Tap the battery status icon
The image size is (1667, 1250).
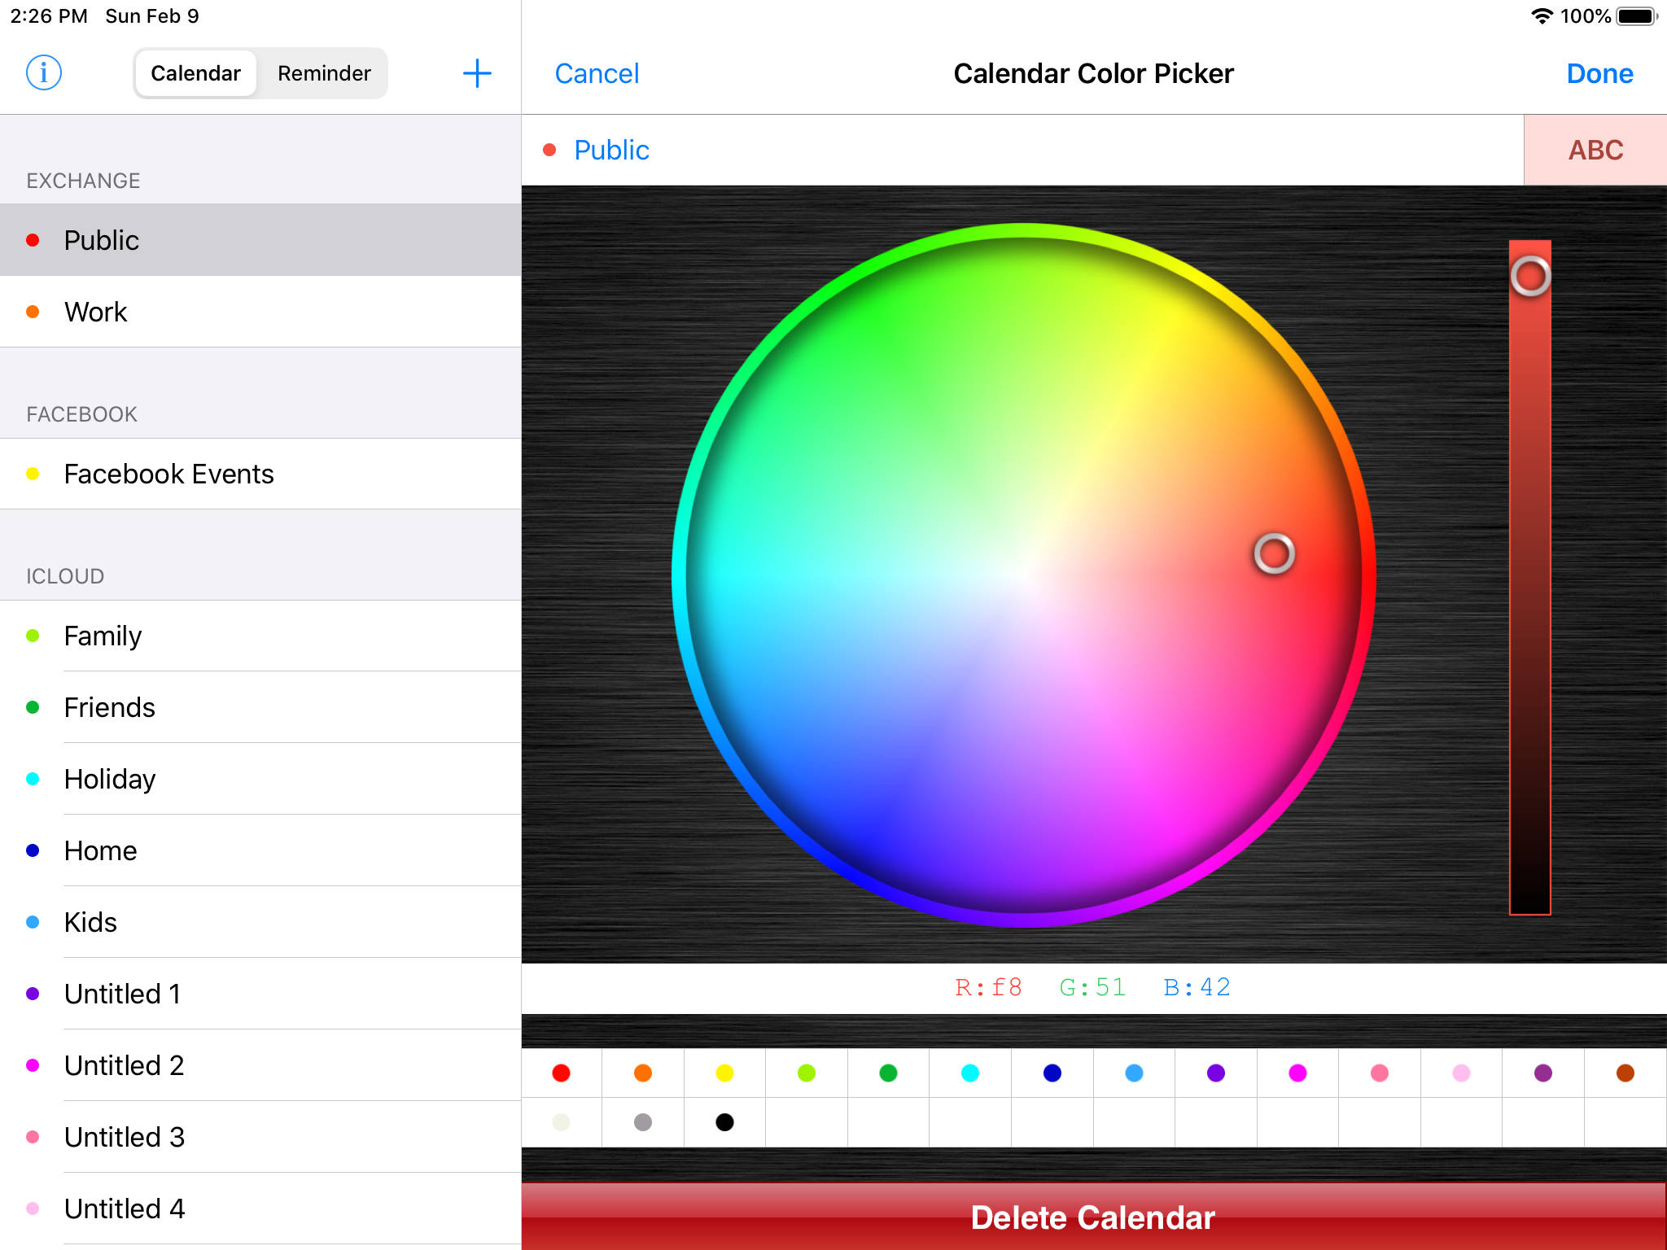(x=1636, y=16)
